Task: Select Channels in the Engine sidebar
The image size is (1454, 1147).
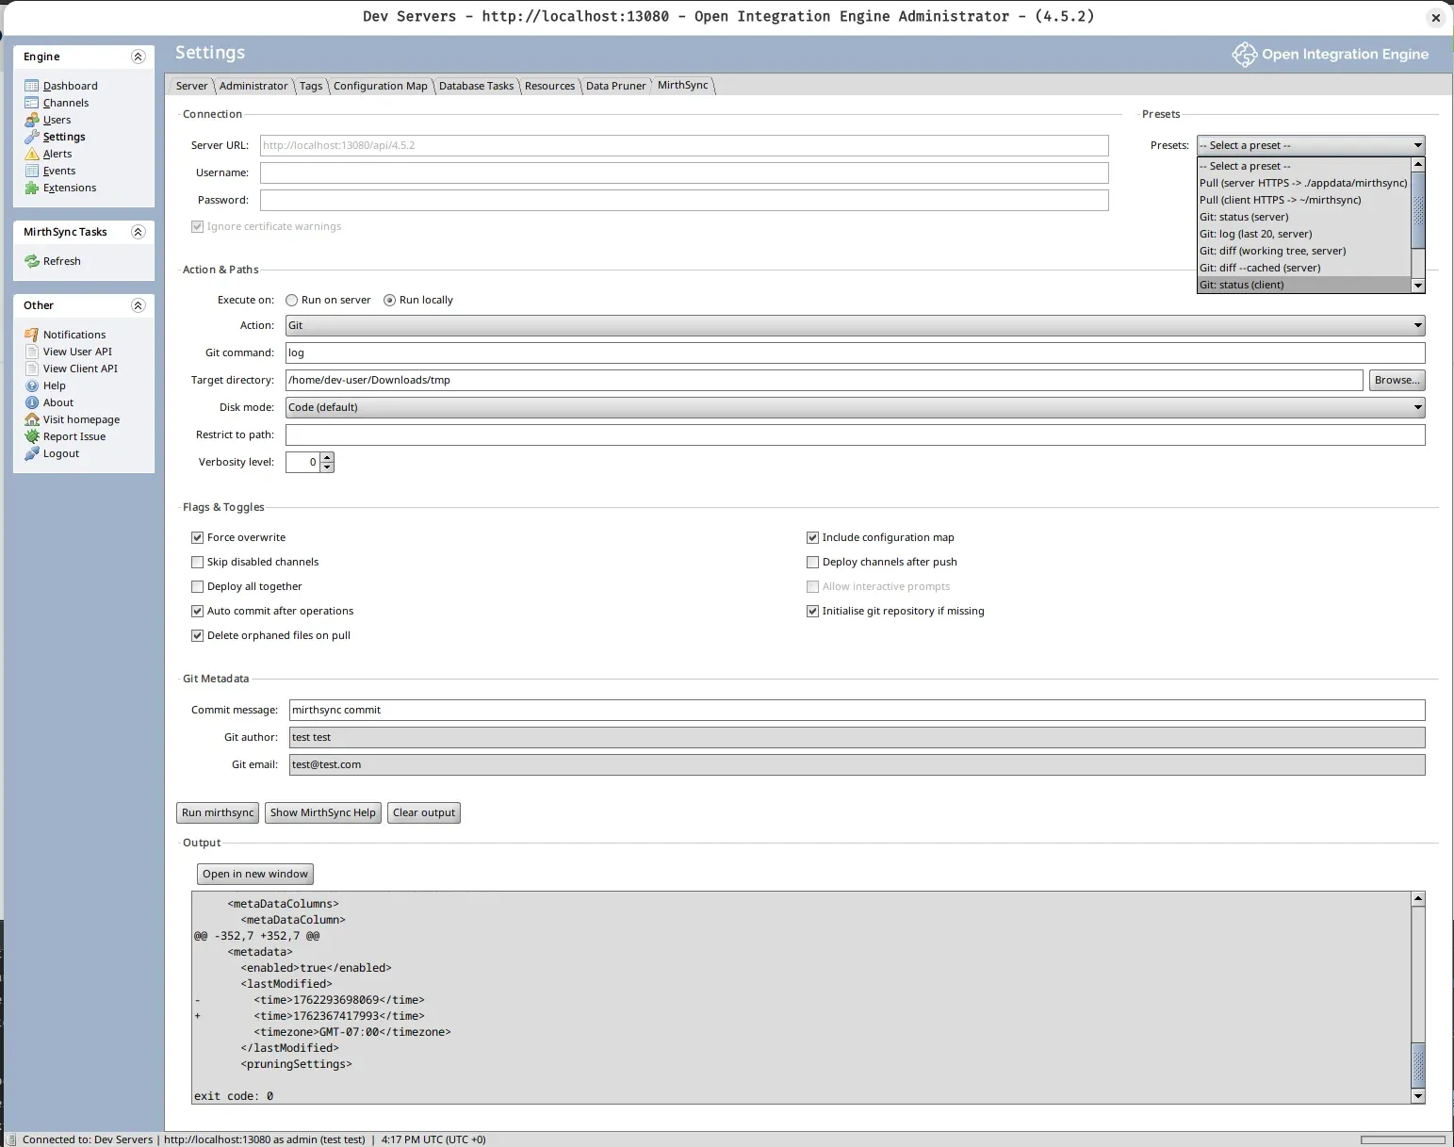Action: point(64,103)
